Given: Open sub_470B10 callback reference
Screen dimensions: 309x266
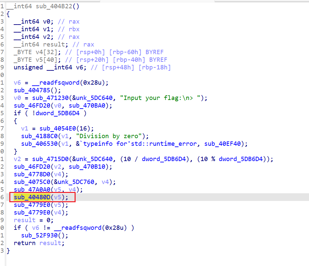Looking at the screenshot, I should (x=87, y=167).
